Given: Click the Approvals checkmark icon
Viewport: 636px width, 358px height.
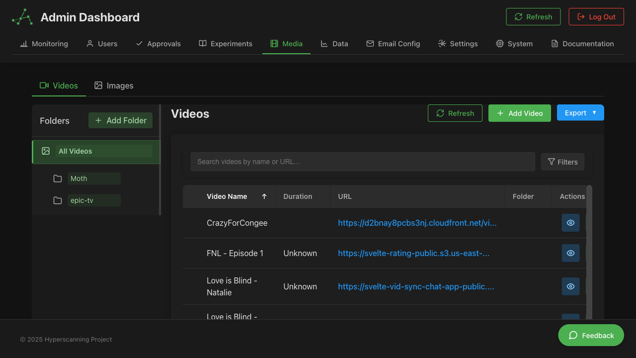Looking at the screenshot, I should click(140, 44).
